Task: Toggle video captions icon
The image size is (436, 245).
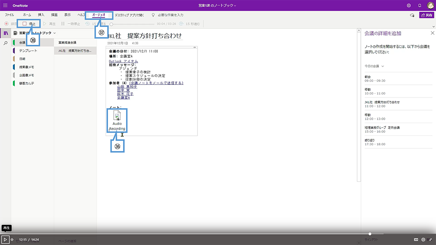Action: [416, 239]
